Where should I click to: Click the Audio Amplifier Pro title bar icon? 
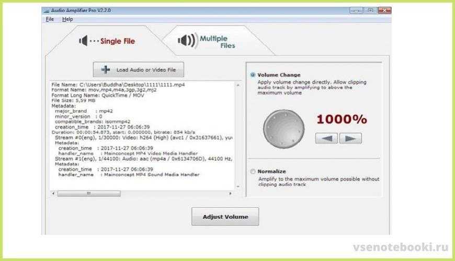[x=47, y=10]
